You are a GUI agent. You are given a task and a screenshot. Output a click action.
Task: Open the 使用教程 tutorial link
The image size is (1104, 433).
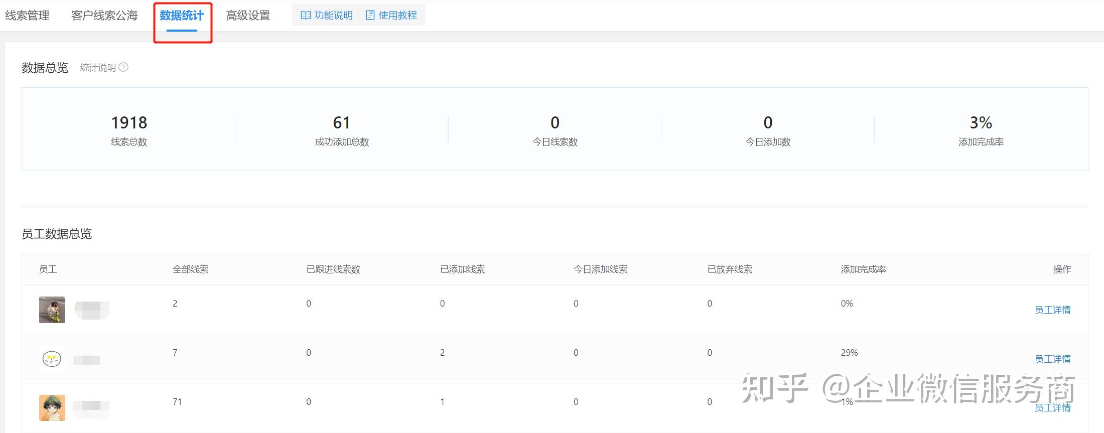point(391,15)
